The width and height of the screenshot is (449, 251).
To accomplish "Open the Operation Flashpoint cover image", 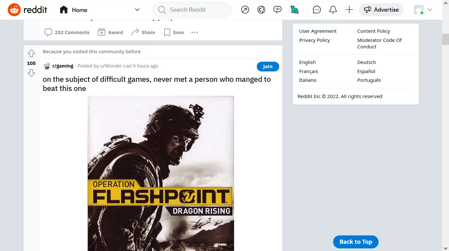I will 161,173.
